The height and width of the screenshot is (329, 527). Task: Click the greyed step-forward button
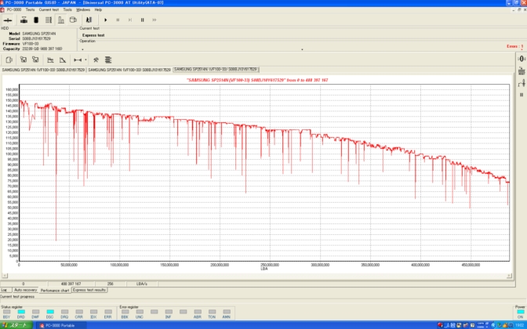click(x=129, y=20)
